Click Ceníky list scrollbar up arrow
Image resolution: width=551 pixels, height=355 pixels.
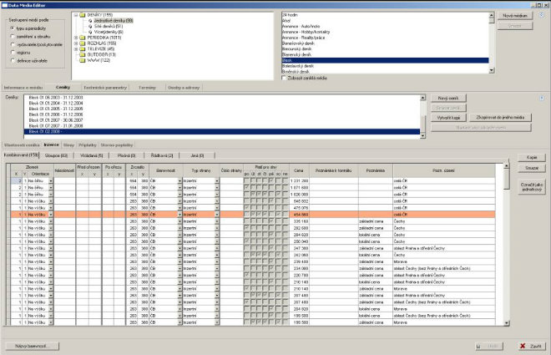click(x=422, y=98)
